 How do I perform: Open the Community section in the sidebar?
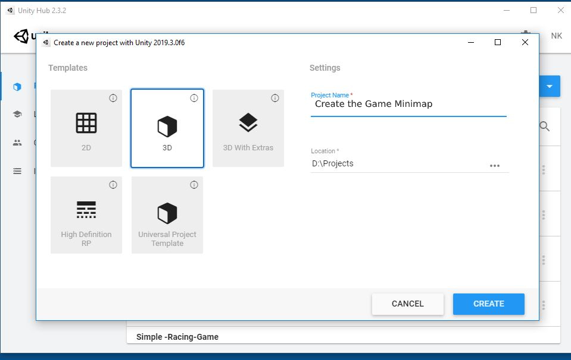[16, 143]
